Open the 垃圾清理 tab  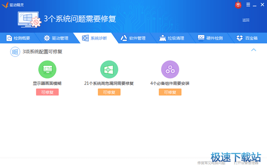click(x=172, y=38)
